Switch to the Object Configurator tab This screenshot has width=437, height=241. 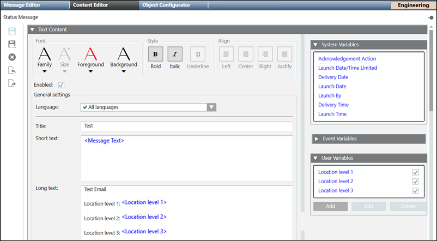point(165,5)
